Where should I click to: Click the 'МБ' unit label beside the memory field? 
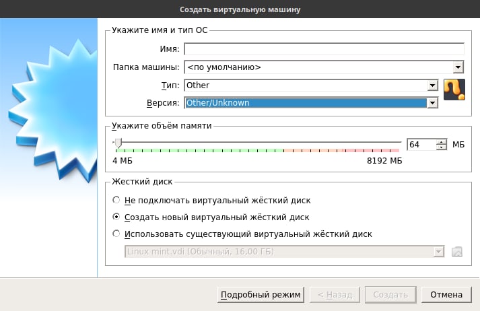[x=458, y=145]
